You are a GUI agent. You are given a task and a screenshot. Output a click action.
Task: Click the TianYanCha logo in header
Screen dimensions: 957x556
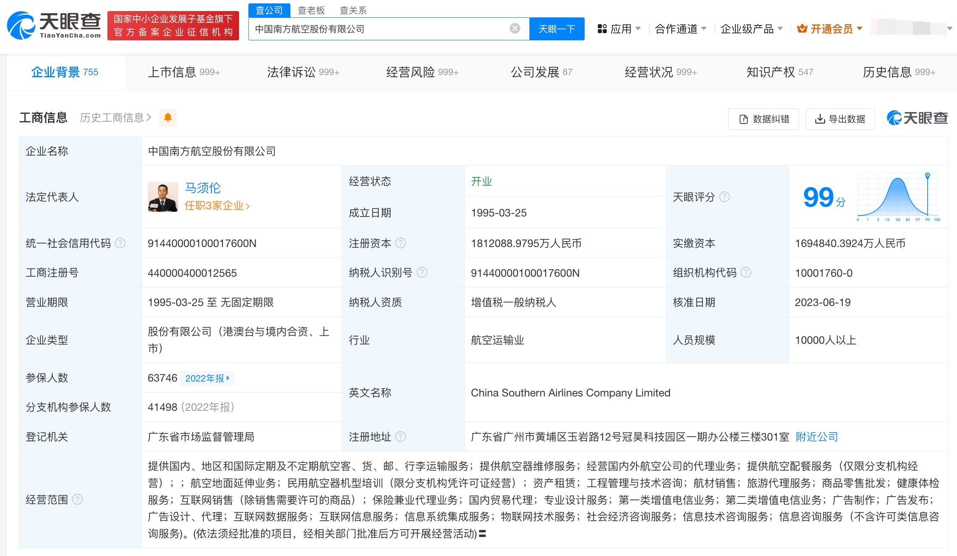pos(54,25)
